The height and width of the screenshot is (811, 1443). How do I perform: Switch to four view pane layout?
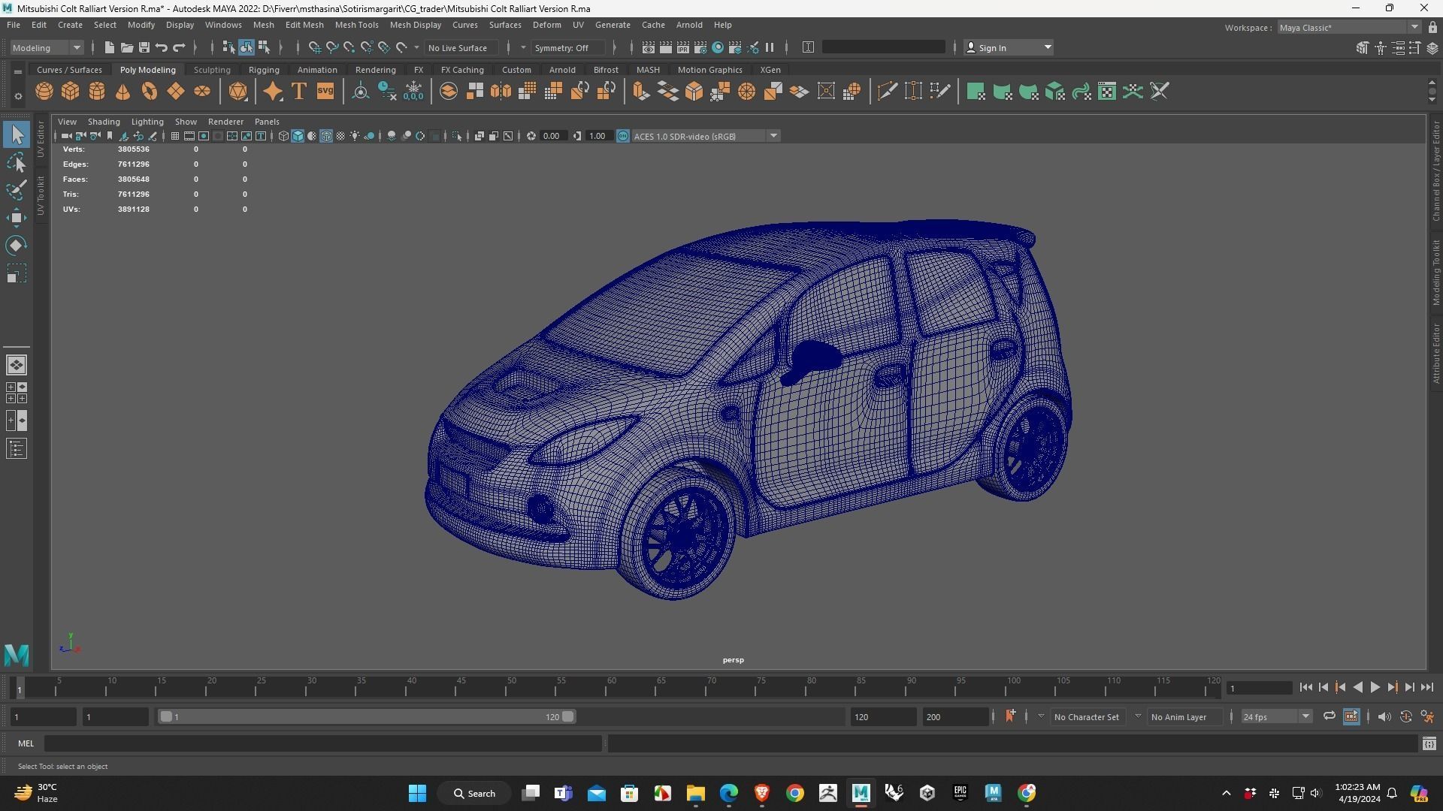pos(17,393)
